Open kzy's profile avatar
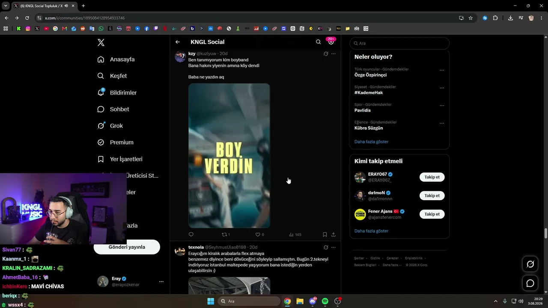 [180, 56]
